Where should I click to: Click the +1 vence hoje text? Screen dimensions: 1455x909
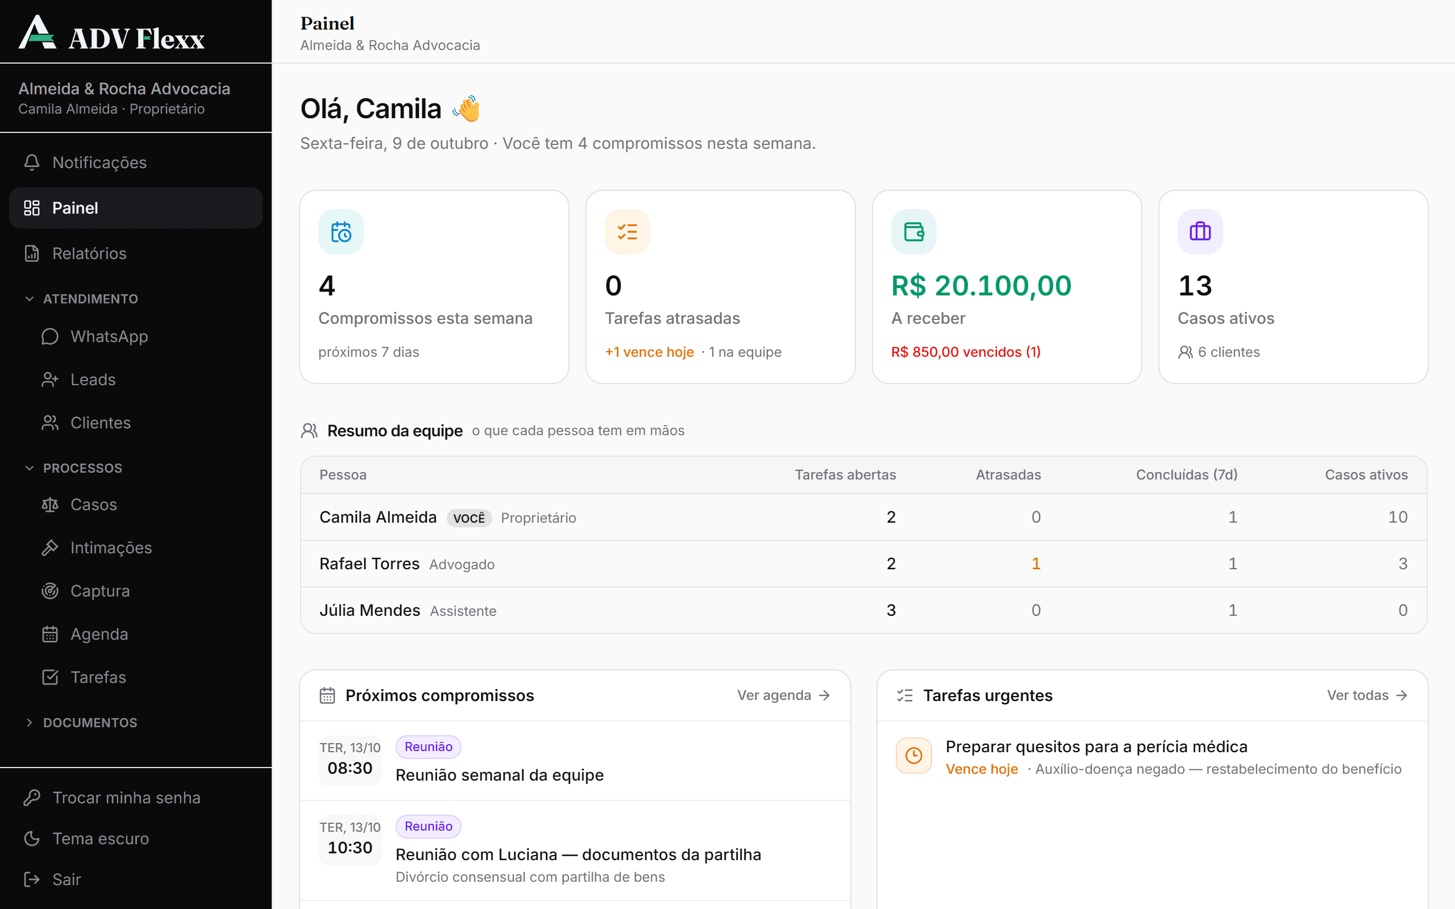(x=649, y=352)
